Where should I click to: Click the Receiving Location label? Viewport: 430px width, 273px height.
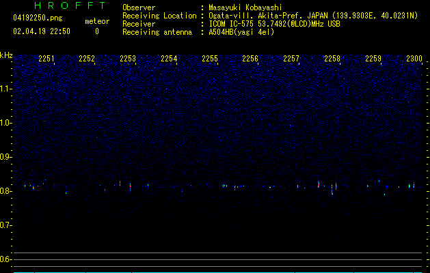pos(159,16)
